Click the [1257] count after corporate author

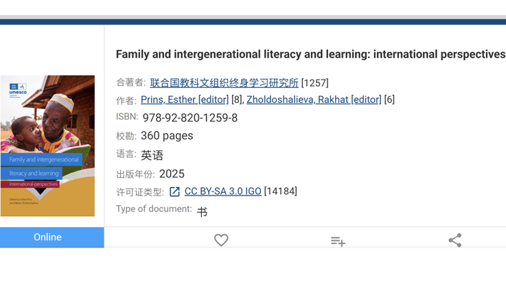pos(315,83)
